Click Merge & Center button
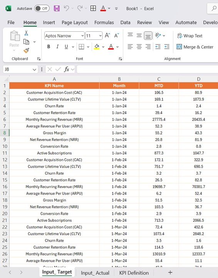The width and height of the screenshot is (218, 278). [195, 47]
